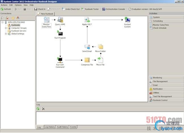Click the new folder icon in Connections
The height and width of the screenshot is (133, 184).
13,18
